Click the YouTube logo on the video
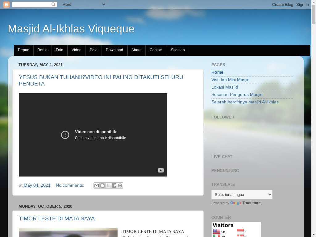 coord(160,170)
